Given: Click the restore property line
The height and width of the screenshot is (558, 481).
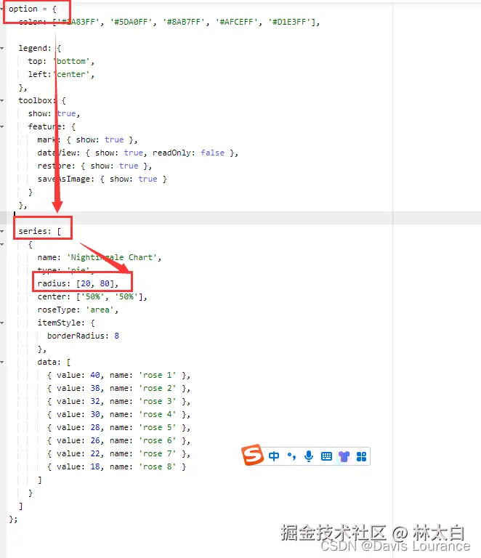Looking at the screenshot, I should coord(94,166).
